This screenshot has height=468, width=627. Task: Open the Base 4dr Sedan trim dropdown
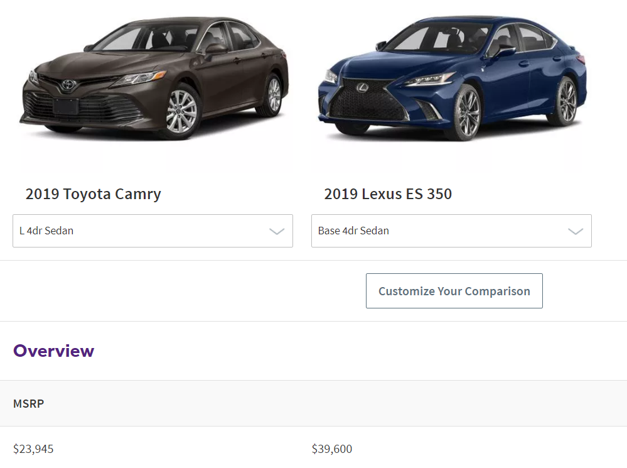[x=451, y=231]
